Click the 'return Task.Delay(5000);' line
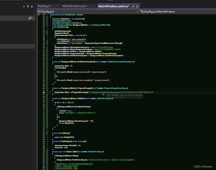 (x=64, y=137)
